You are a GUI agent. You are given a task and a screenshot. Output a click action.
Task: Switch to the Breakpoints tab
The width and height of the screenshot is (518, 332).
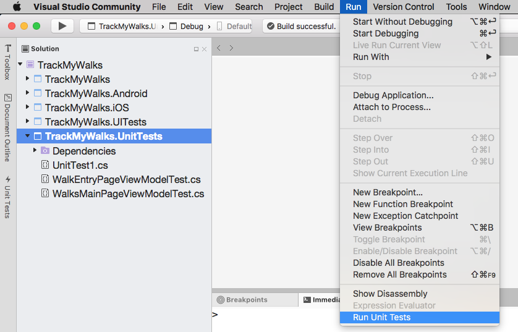255,300
